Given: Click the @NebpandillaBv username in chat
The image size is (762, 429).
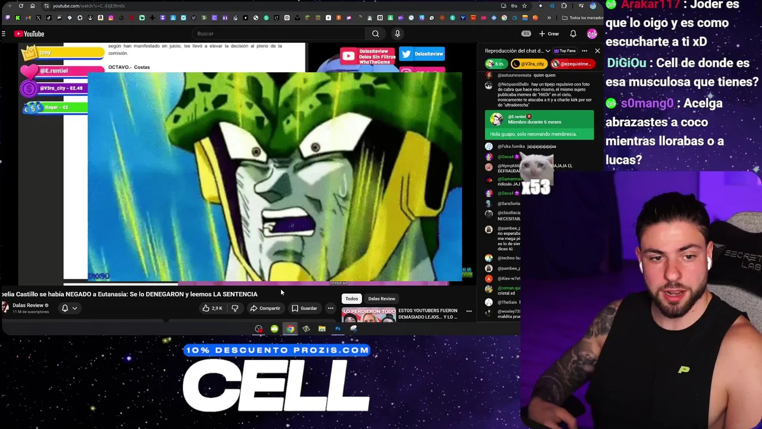Looking at the screenshot, I should [x=514, y=85].
